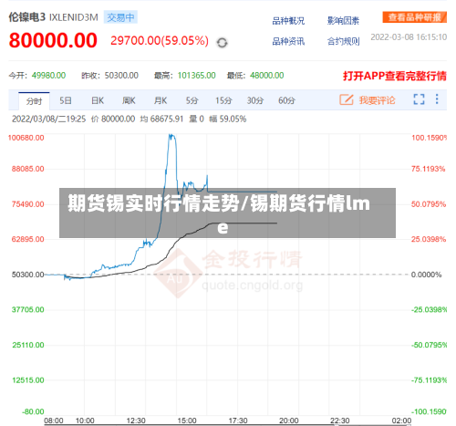Click the 12515.00 axis label

point(28,380)
